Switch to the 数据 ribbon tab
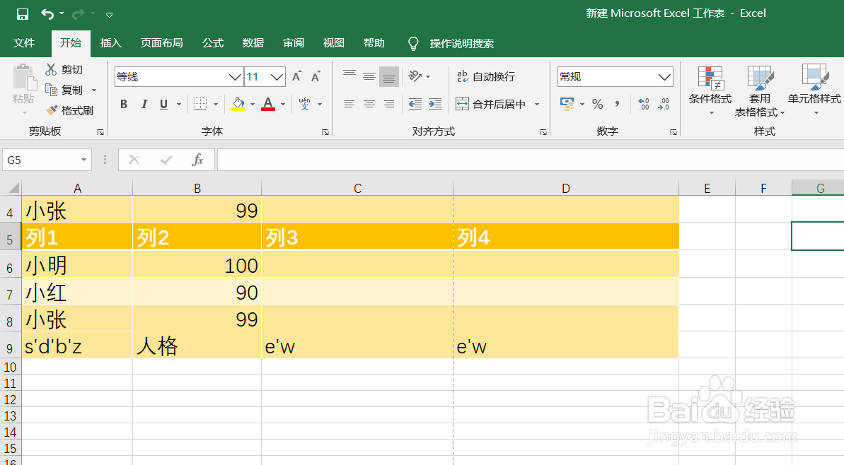844x465 pixels. (x=253, y=43)
